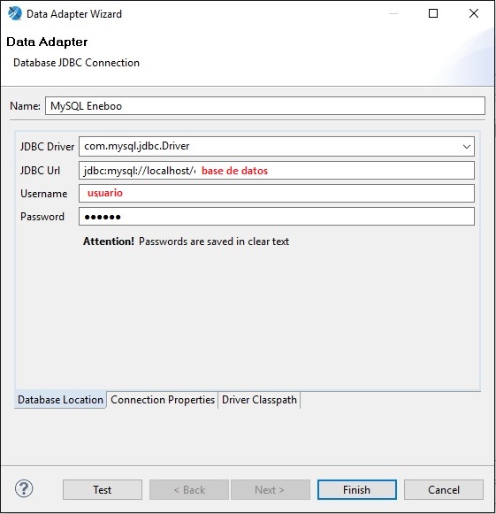The height and width of the screenshot is (514, 496).
Task: Click the 'Password' label
Action: (42, 217)
